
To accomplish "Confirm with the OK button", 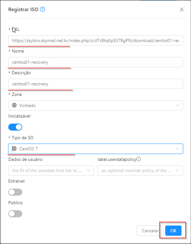I will pyautogui.click(x=173, y=230).
